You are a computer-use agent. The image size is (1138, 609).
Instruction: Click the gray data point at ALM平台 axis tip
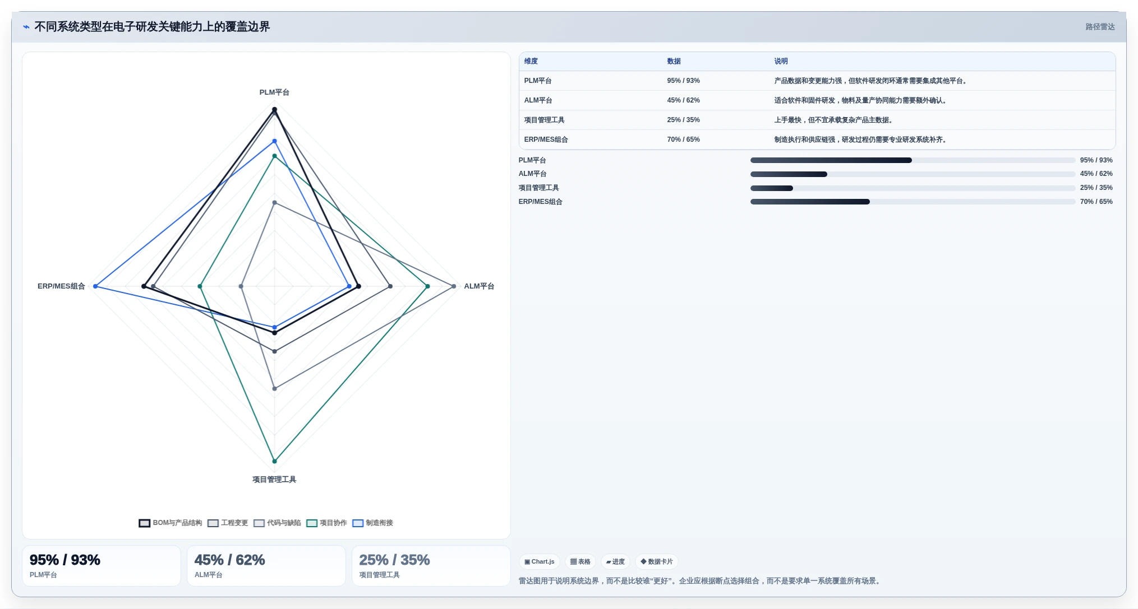point(454,286)
